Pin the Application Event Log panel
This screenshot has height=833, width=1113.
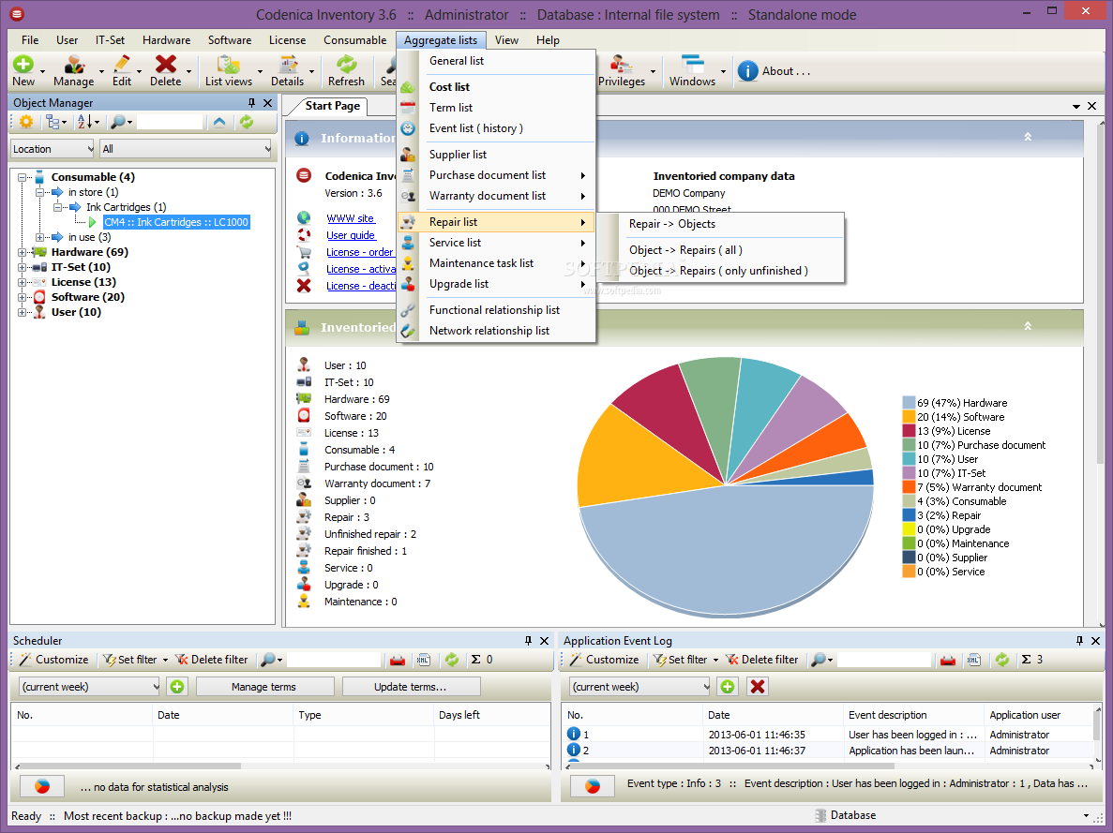click(x=1079, y=641)
